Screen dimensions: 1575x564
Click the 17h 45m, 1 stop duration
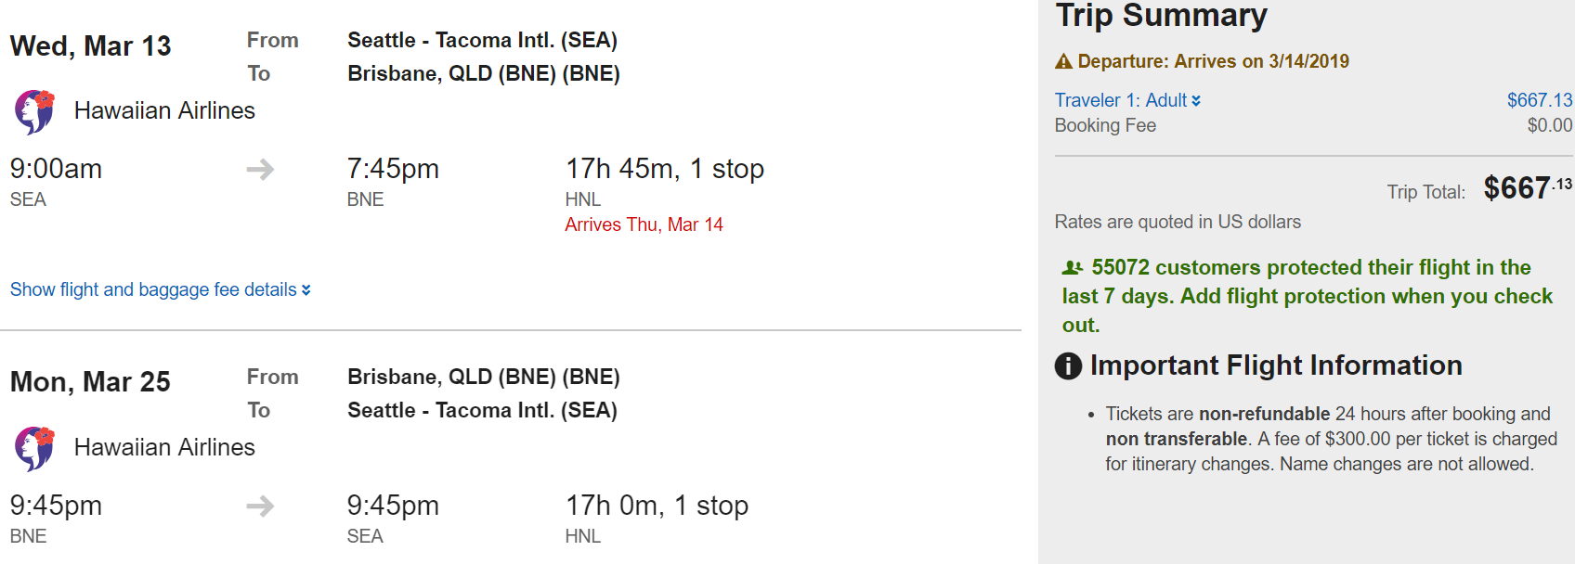click(664, 169)
